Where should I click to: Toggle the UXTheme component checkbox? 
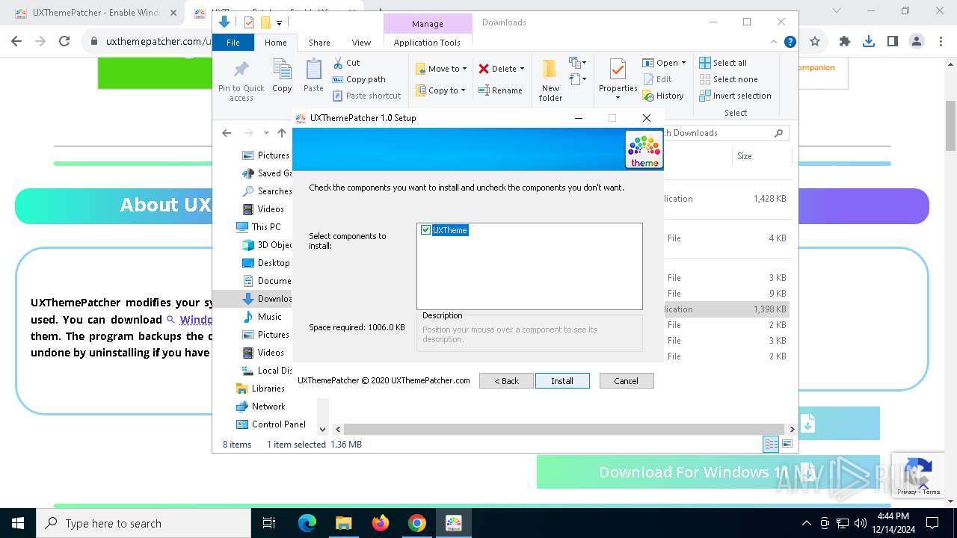click(426, 230)
